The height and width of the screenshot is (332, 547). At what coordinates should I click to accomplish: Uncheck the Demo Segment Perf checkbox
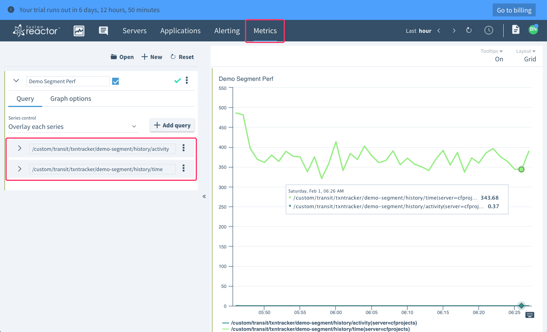click(x=116, y=81)
